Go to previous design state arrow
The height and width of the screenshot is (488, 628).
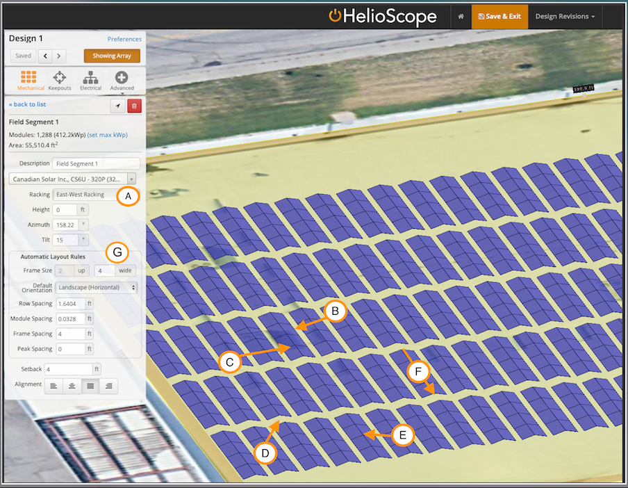[45, 56]
